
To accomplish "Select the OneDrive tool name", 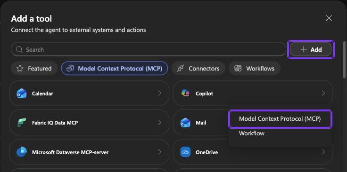I will (x=207, y=152).
